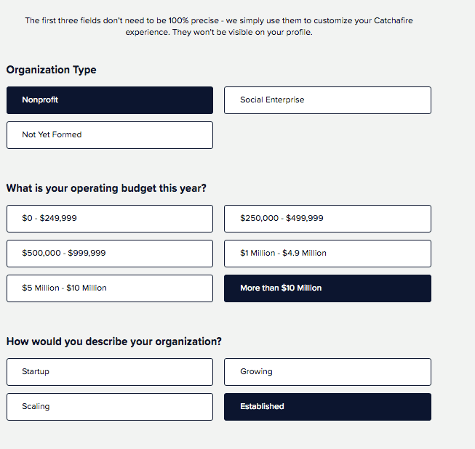
Task: Pick the $1 Million - $4.9 Million budget
Action: [327, 254]
